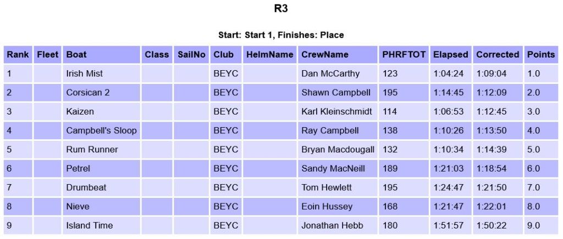Viewport: 563px width, 239px height.
Task: Select the HelmName column header
Action: (x=270, y=55)
